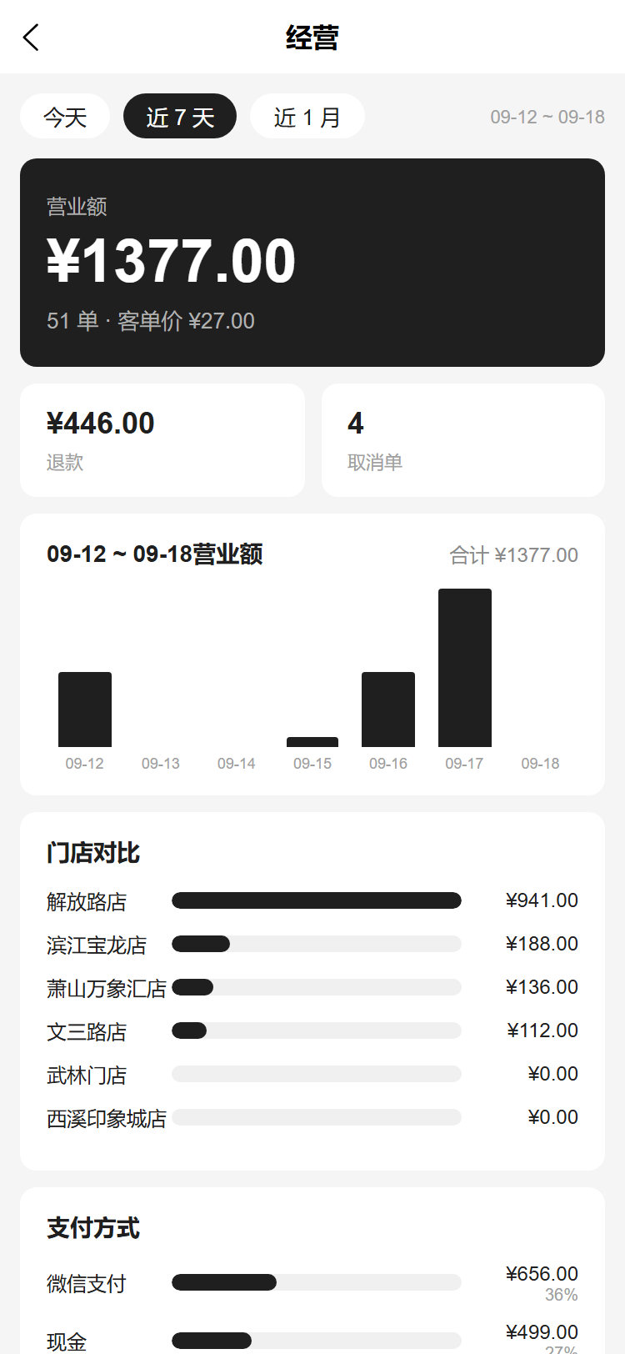Select the 滨江宝龙店 store row
The image size is (625, 1354).
coord(312,944)
